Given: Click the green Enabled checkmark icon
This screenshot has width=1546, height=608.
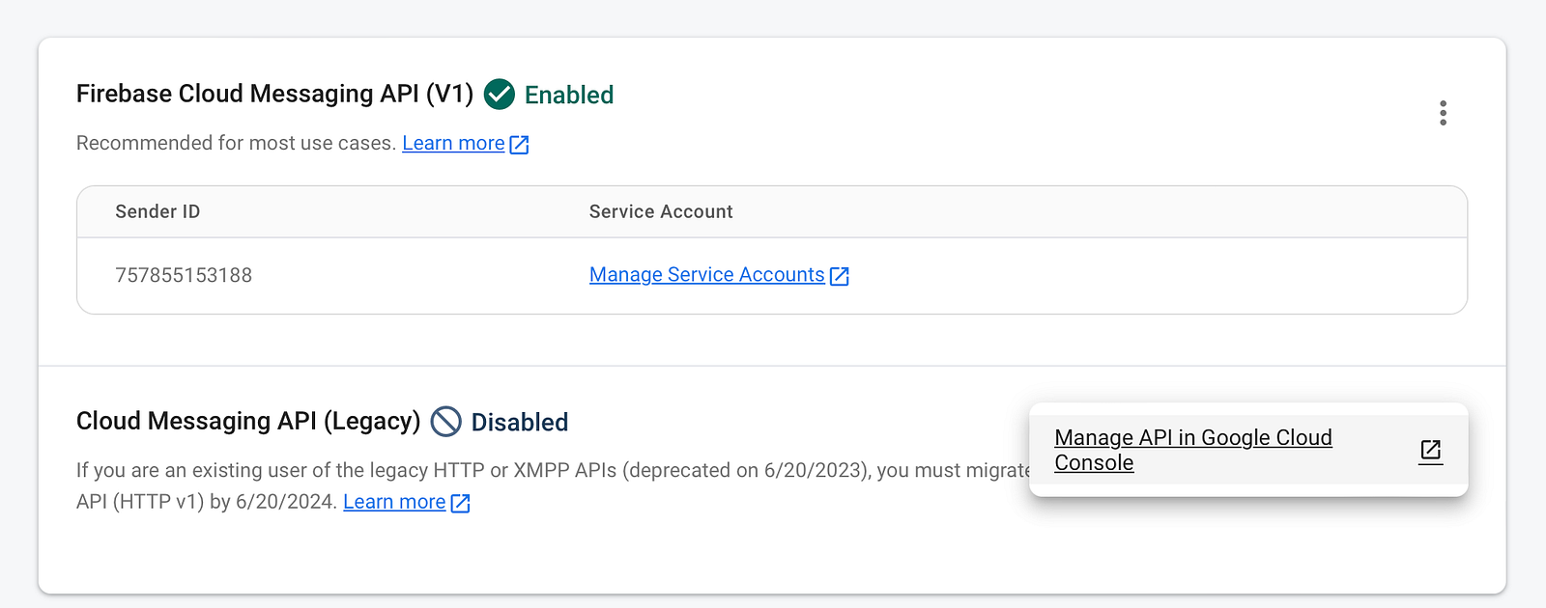Looking at the screenshot, I should pos(499,95).
